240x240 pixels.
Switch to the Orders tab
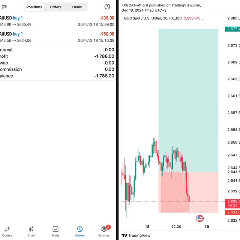coord(55,7)
